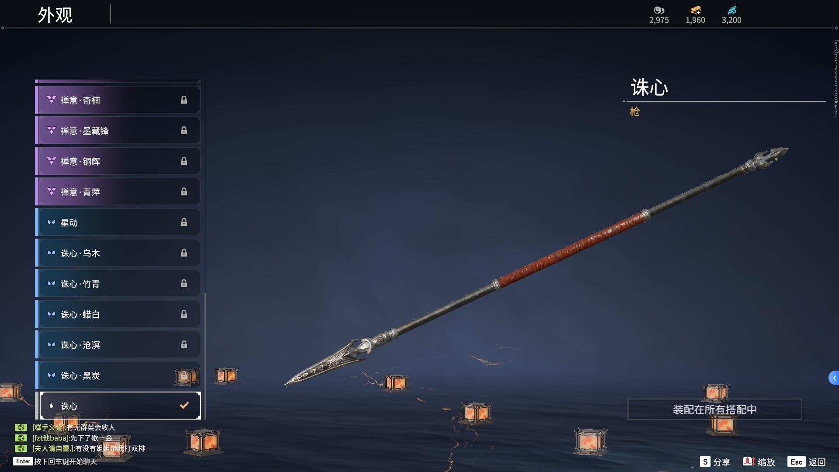The image size is (839, 472).
Task: Toggle the equipped checkmark on 诛心
Action: (184, 405)
